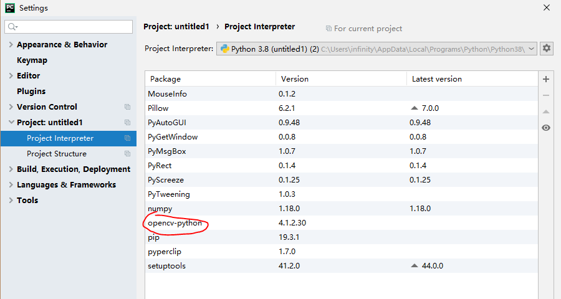Click the Latest version column header

472,78
